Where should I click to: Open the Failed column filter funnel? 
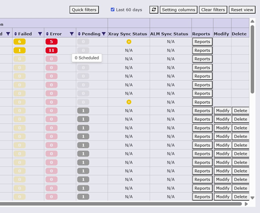coord(40,34)
